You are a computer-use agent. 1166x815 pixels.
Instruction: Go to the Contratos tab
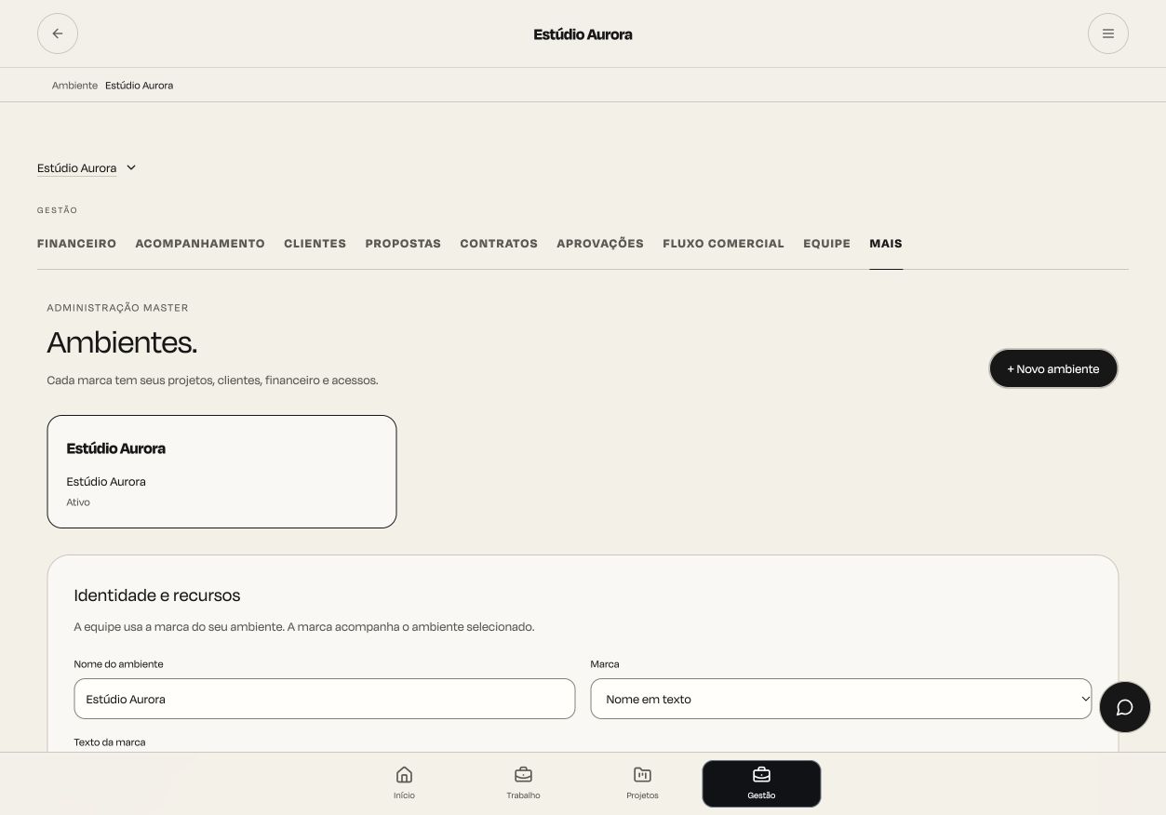click(x=499, y=244)
